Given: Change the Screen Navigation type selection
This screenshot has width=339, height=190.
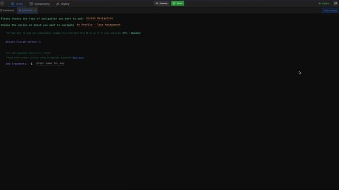Looking at the screenshot, I should 100,18.
